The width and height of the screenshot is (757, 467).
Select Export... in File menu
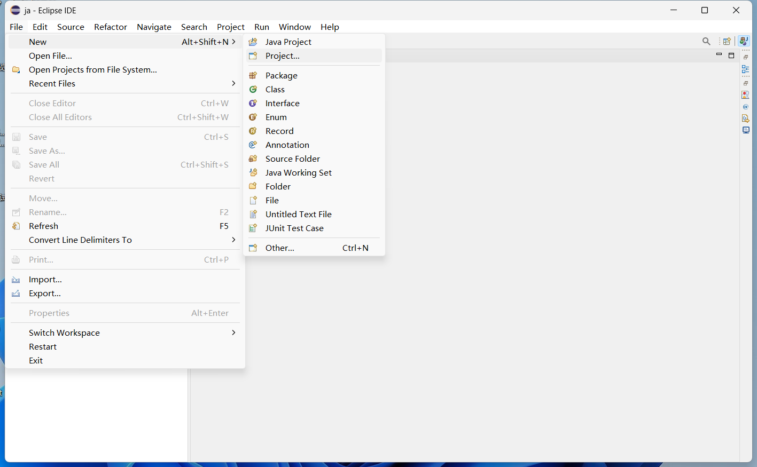(x=123, y=293)
